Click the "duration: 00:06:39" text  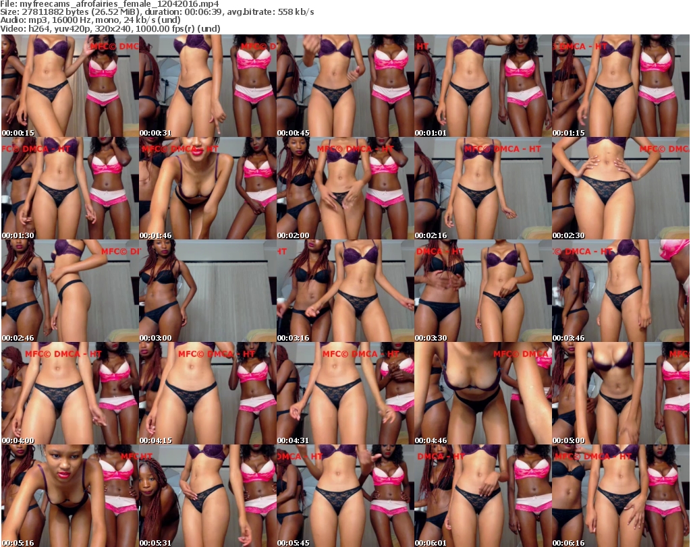point(184,12)
